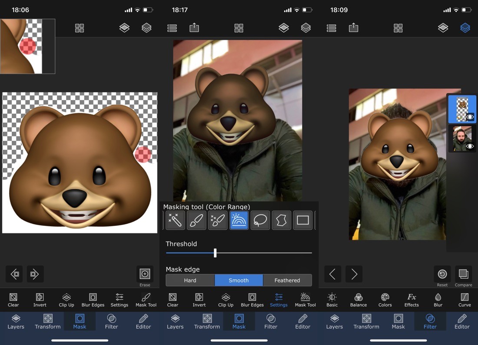The width and height of the screenshot is (478, 345).
Task: Open Fx Effects in right screen
Action: tap(412, 300)
